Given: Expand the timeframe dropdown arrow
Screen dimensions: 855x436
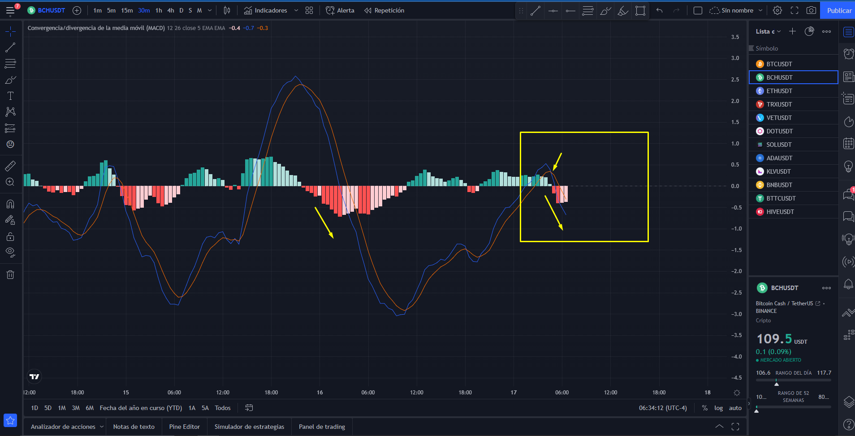Looking at the screenshot, I should pyautogui.click(x=210, y=10).
